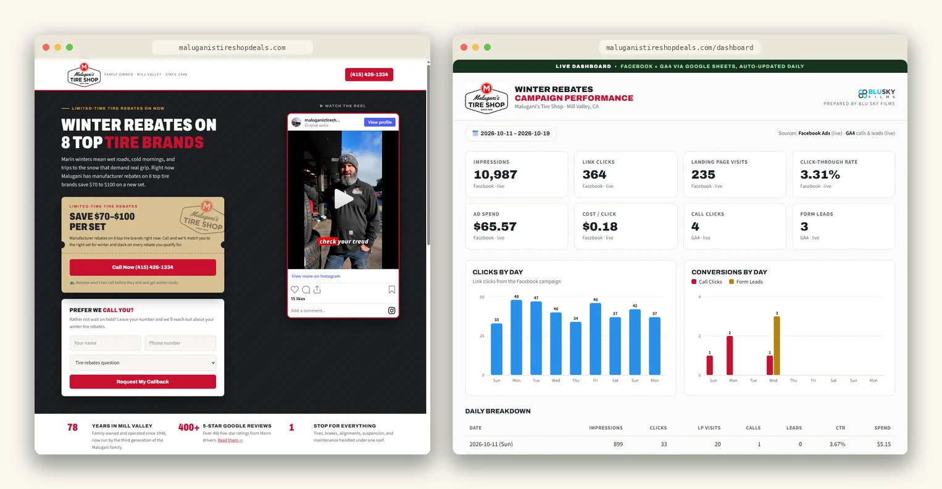Click the landing page vertical scrollbar
942x489 pixels.
tap(428, 154)
